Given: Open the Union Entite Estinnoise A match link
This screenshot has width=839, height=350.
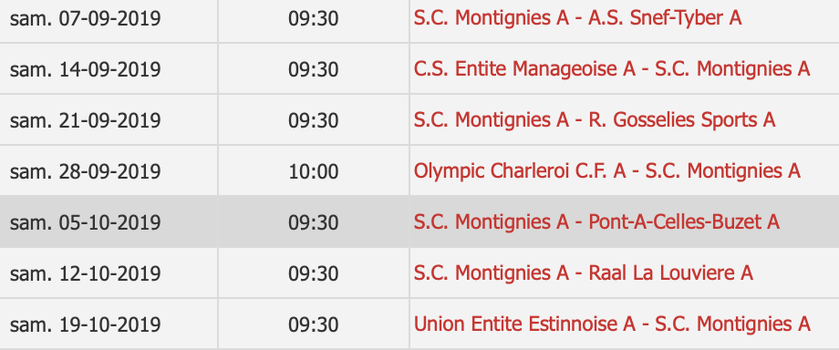Looking at the screenshot, I should (x=612, y=324).
